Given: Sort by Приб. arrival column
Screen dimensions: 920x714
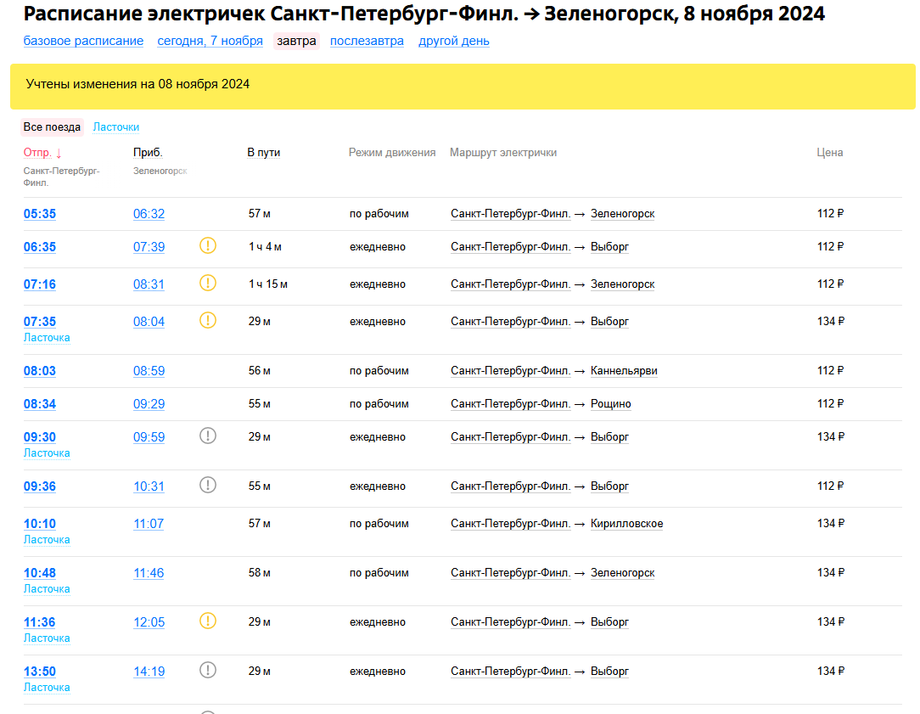Looking at the screenshot, I should tap(148, 153).
